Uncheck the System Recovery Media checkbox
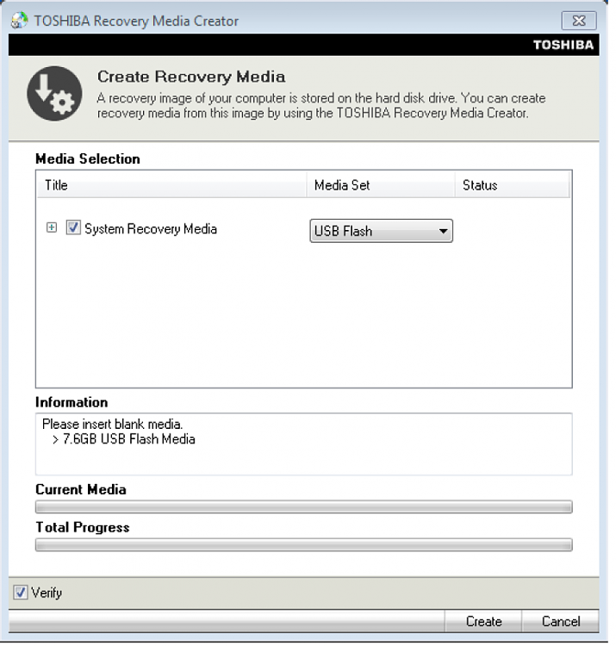 tap(73, 227)
